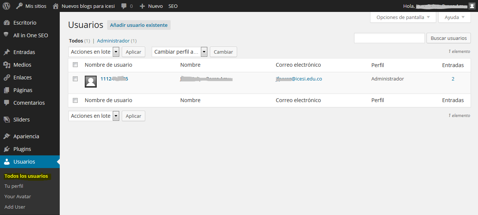Image resolution: width=478 pixels, height=215 pixels.
Task: Toggle the select-all checkbox in table footer
Action: tap(75, 100)
